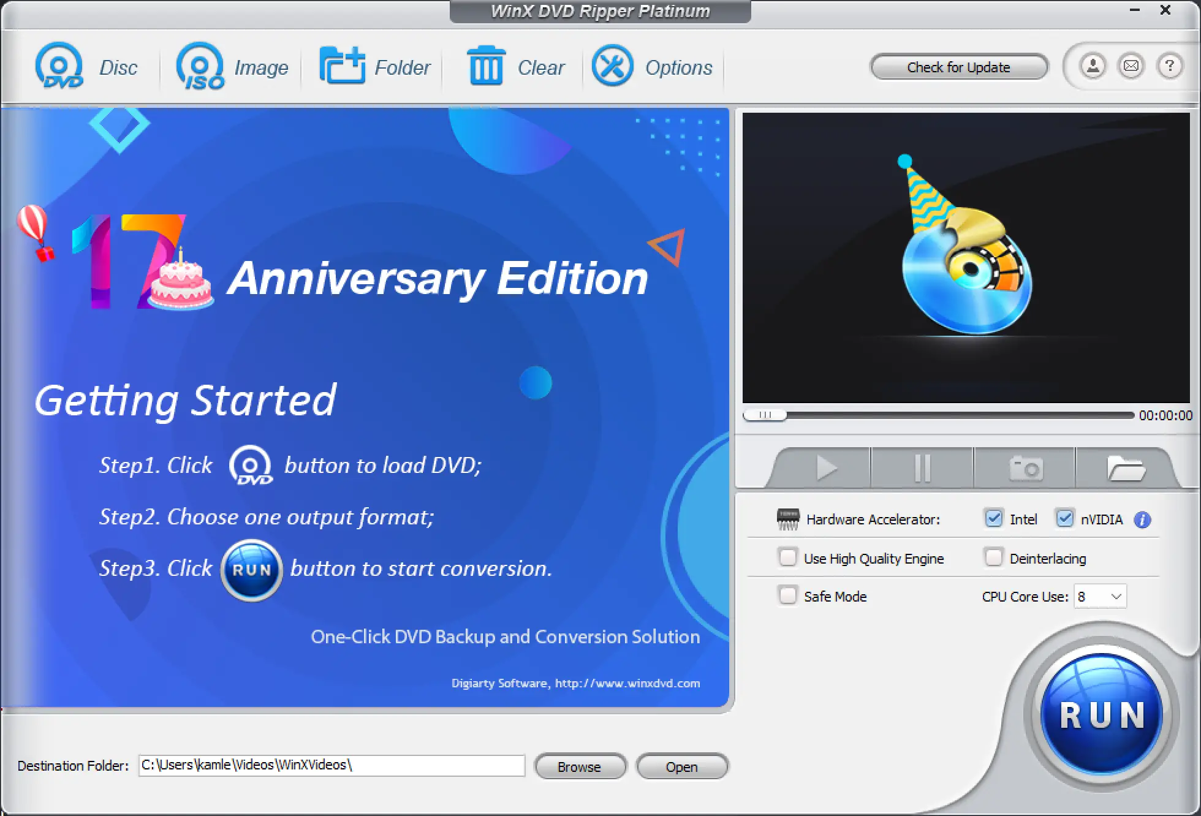Image resolution: width=1201 pixels, height=816 pixels.
Task: Enable Use High Quality Engine
Action: tap(787, 557)
